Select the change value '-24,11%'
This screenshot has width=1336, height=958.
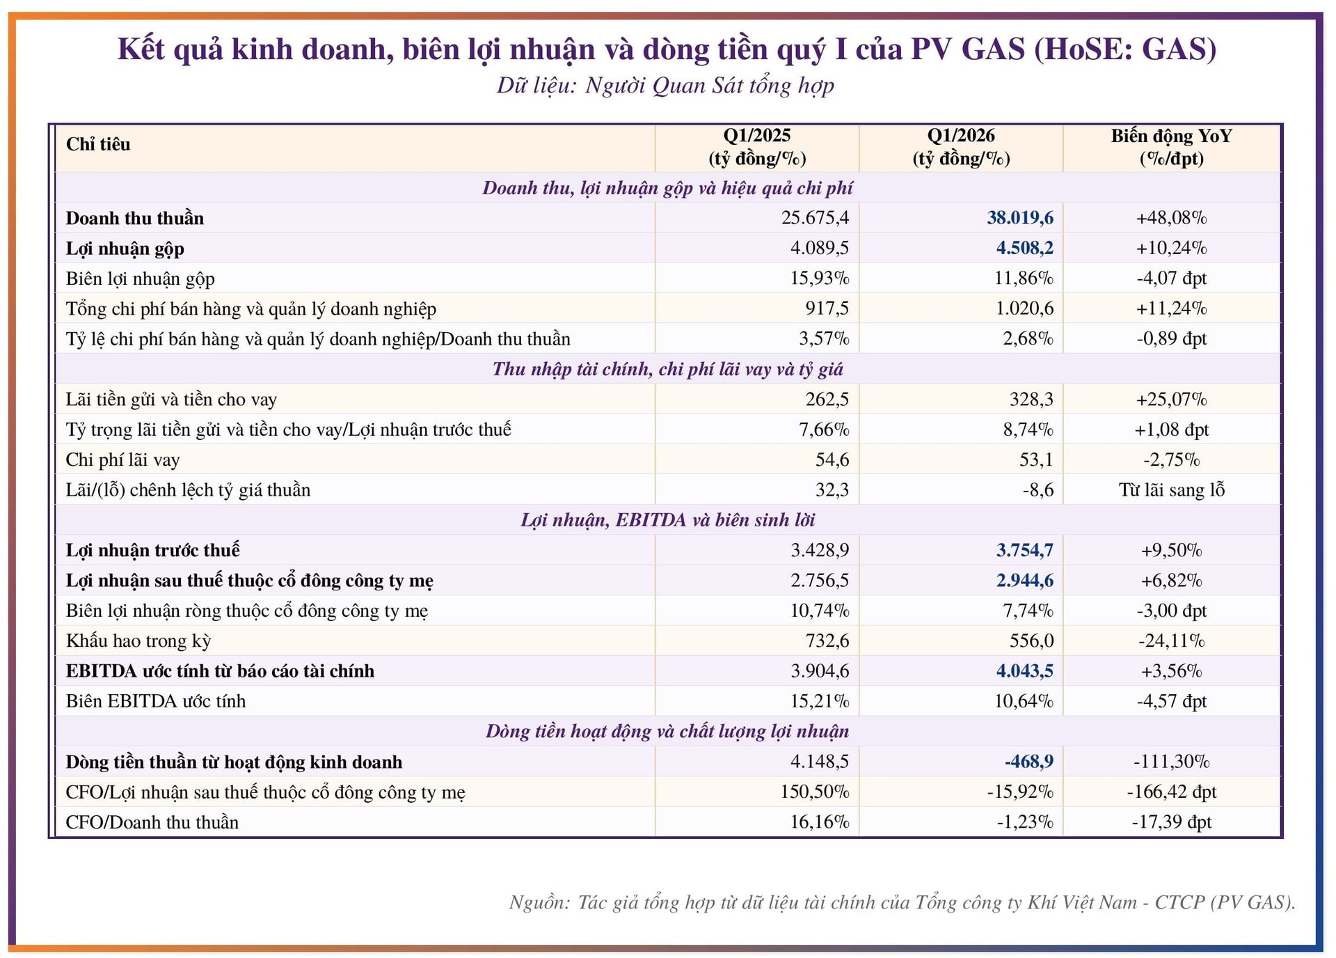[1172, 641]
